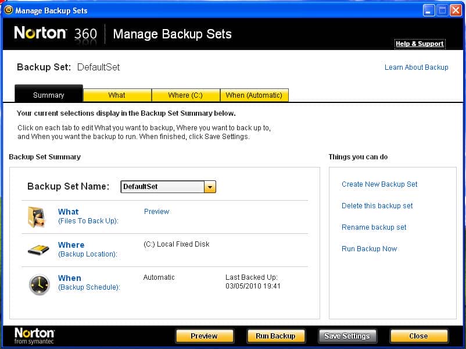Image resolution: width=466 pixels, height=349 pixels.
Task: Click the When heading link
Action: (x=70, y=278)
